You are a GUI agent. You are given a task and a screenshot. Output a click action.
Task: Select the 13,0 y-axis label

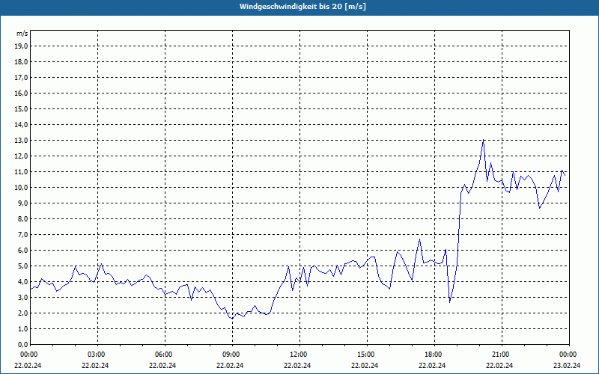pos(21,141)
